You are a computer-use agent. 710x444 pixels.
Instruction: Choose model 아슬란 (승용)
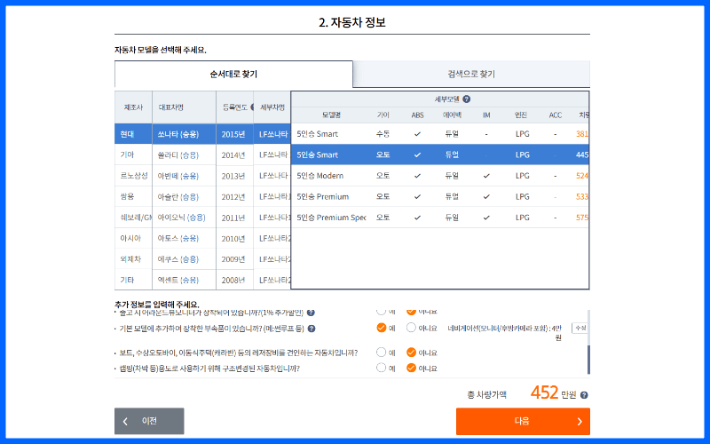coord(184,196)
